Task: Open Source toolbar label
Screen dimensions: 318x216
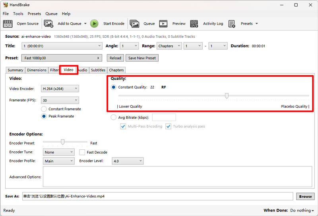Action: point(27,23)
